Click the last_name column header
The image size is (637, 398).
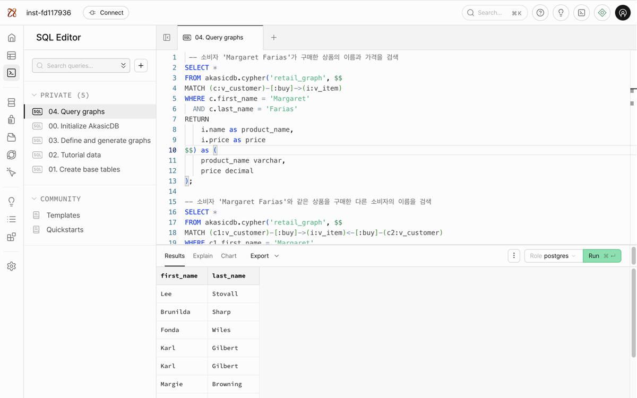[234, 276]
